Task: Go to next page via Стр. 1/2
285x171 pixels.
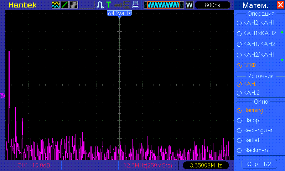Action: pyautogui.click(x=259, y=164)
